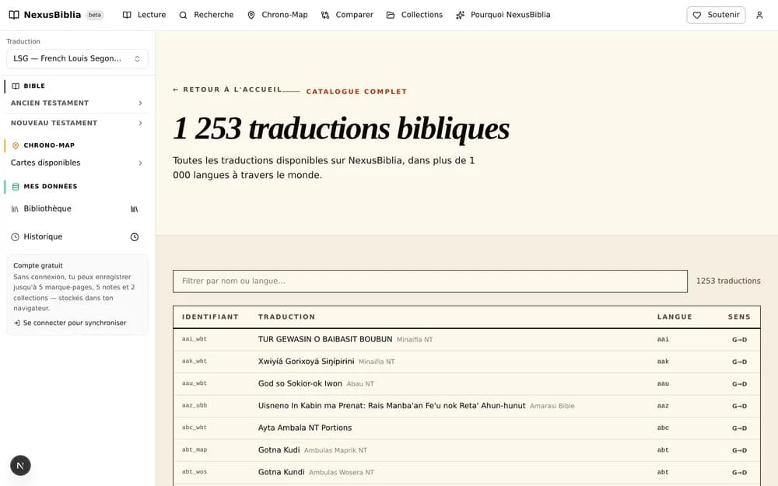778x486 pixels.
Task: Open the Recherche menu item
Action: (206, 15)
